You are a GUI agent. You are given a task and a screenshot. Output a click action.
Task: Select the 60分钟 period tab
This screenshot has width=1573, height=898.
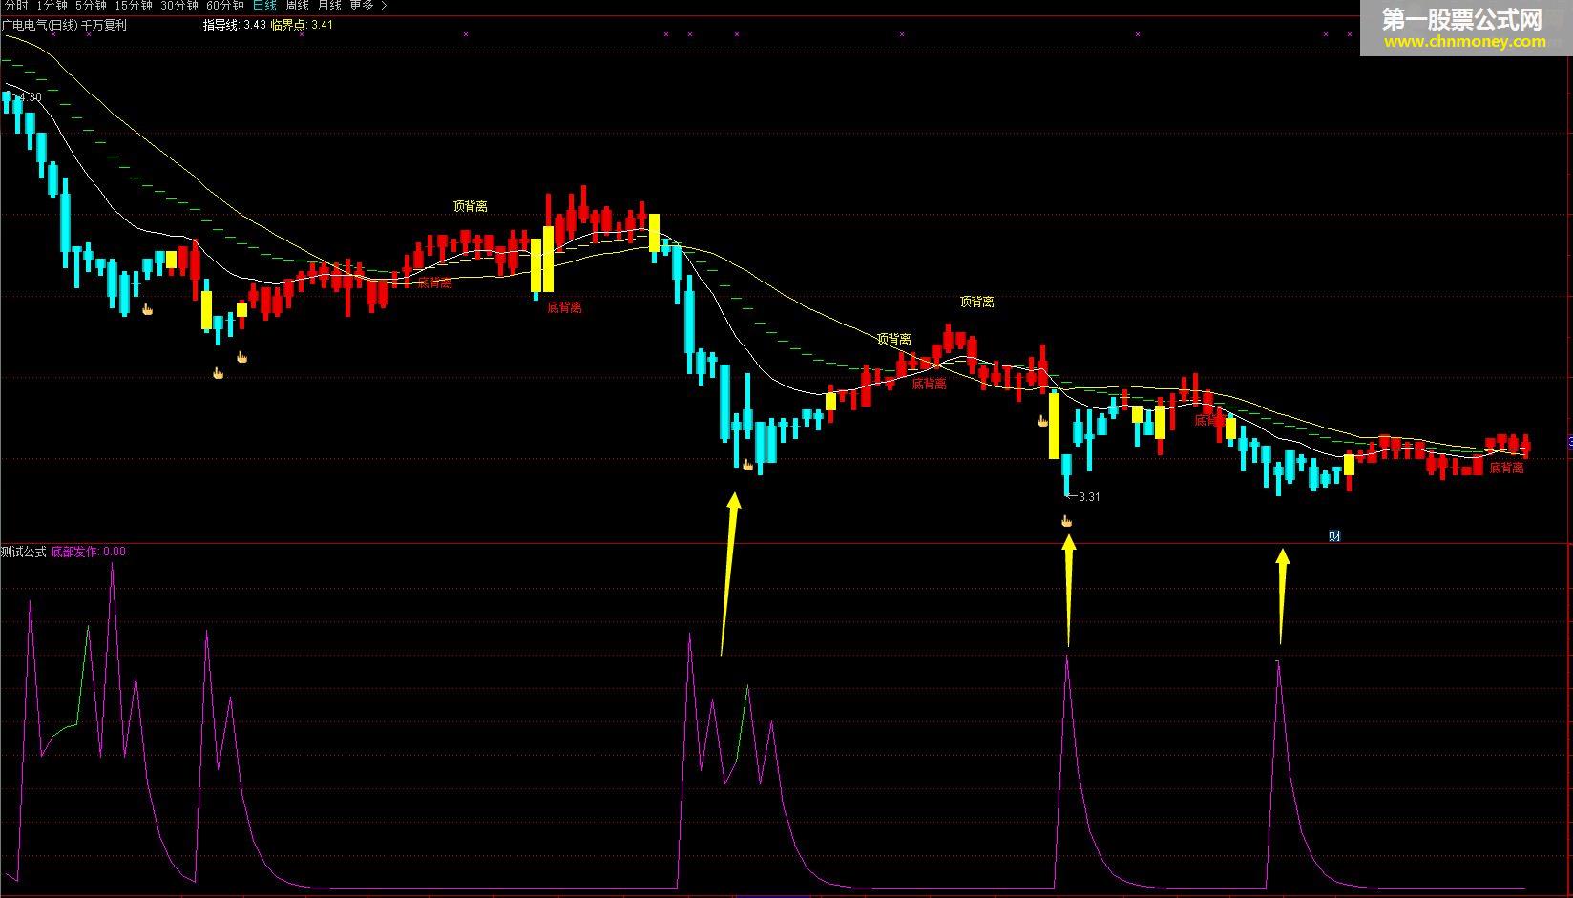(225, 6)
